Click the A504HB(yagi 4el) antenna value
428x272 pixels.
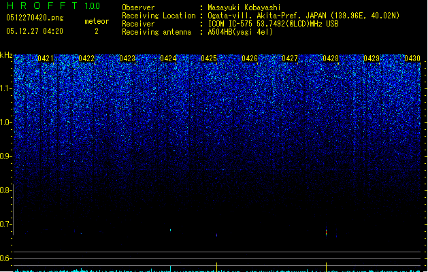240,32
